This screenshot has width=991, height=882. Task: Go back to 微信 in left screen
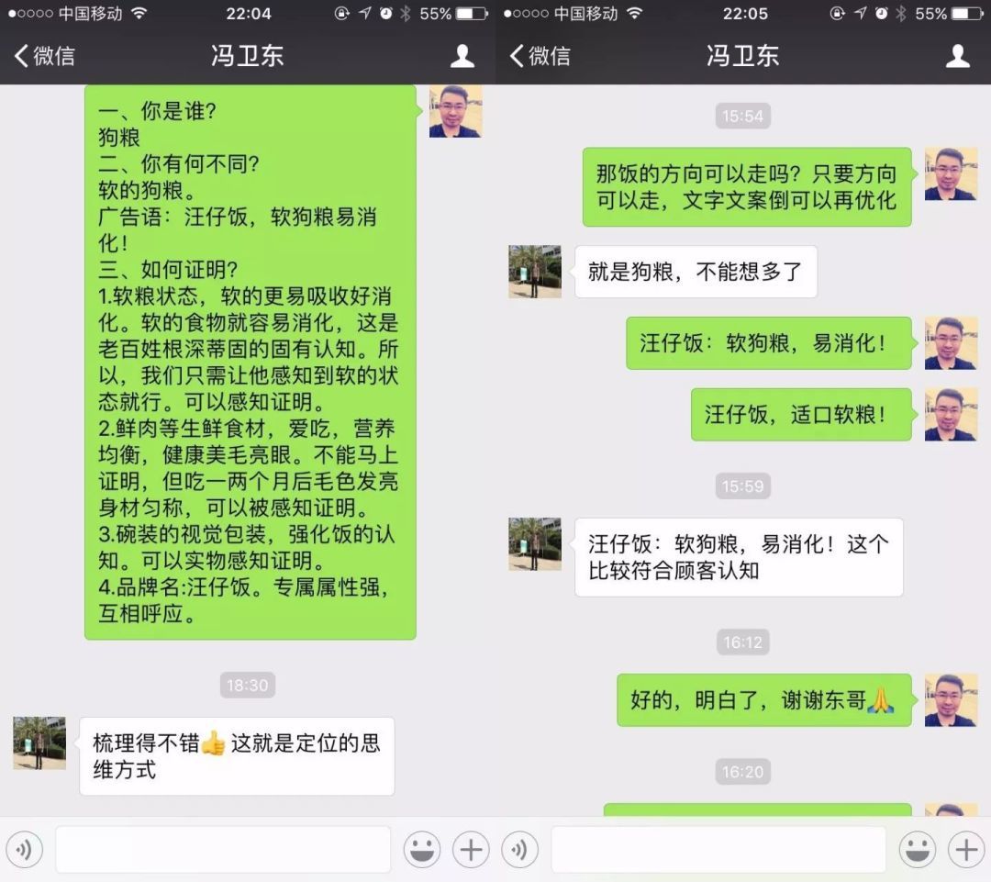click(44, 56)
